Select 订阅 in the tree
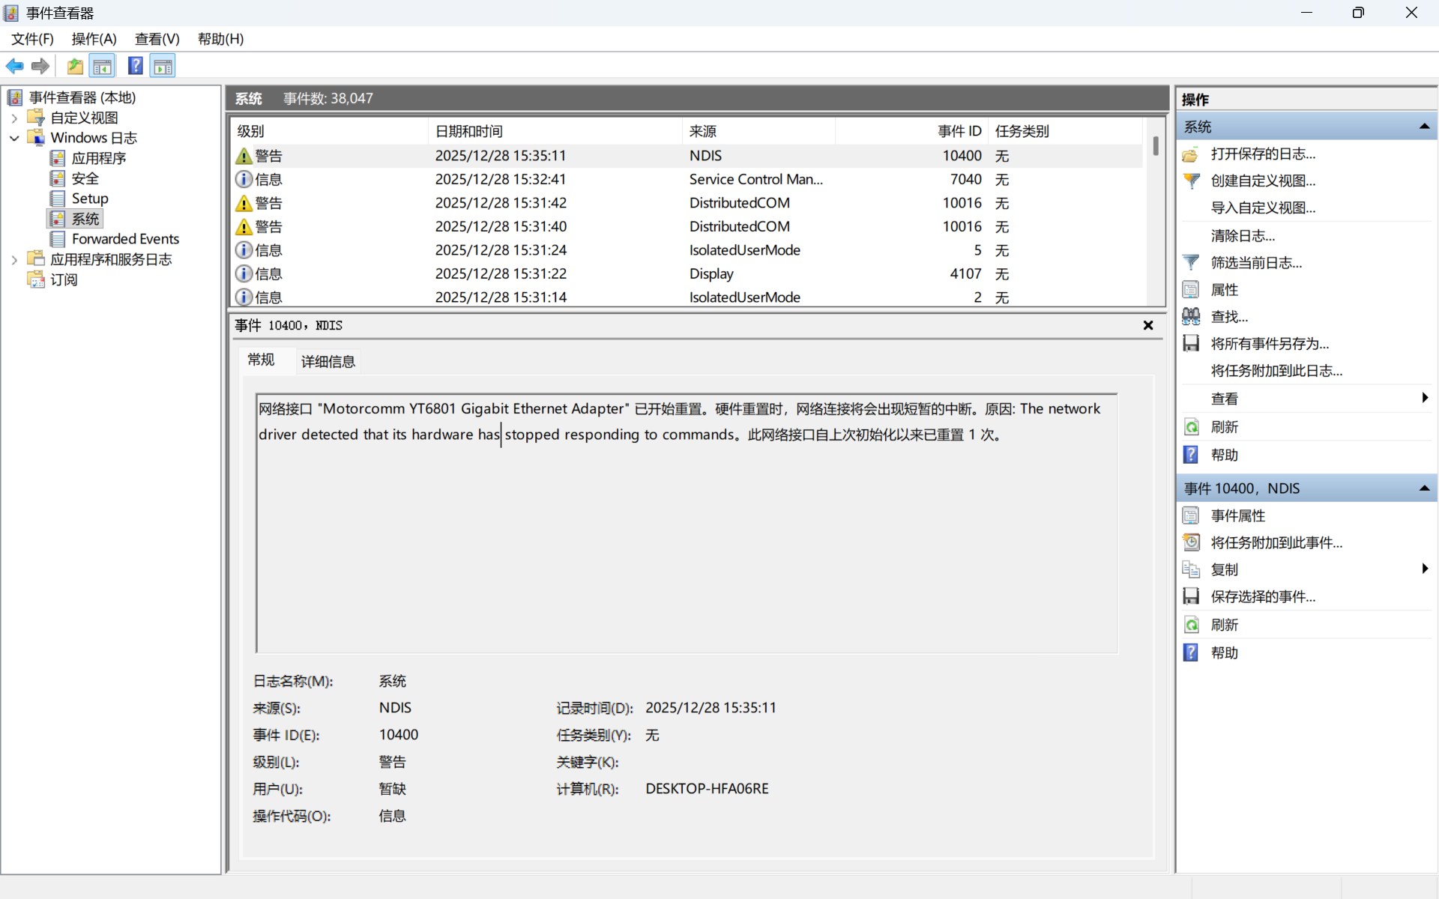The width and height of the screenshot is (1439, 899). (64, 279)
